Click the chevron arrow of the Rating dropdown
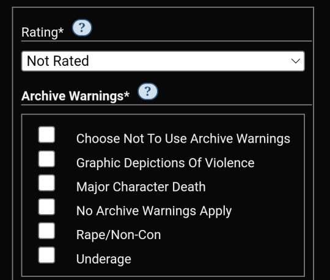The height and width of the screenshot is (280, 330). pos(296,61)
